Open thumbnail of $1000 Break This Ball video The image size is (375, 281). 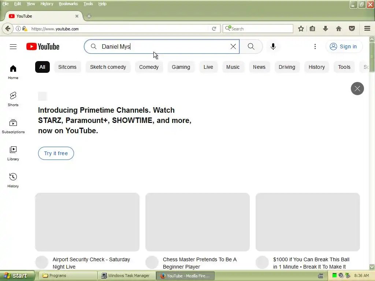[308, 222]
